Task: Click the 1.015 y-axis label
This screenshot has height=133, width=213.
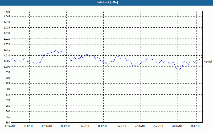Action: [x=7, y=50]
